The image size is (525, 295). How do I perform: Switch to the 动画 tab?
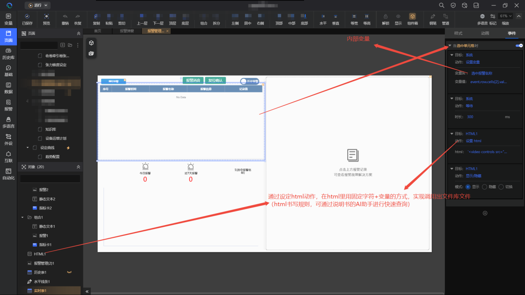(x=485, y=33)
